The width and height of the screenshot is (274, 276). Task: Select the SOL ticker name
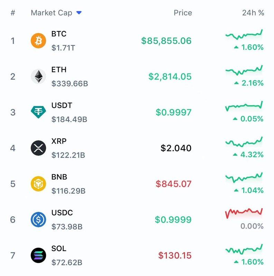coord(59,248)
